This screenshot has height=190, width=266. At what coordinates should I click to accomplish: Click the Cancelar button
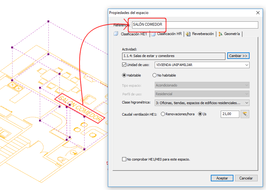246,178
